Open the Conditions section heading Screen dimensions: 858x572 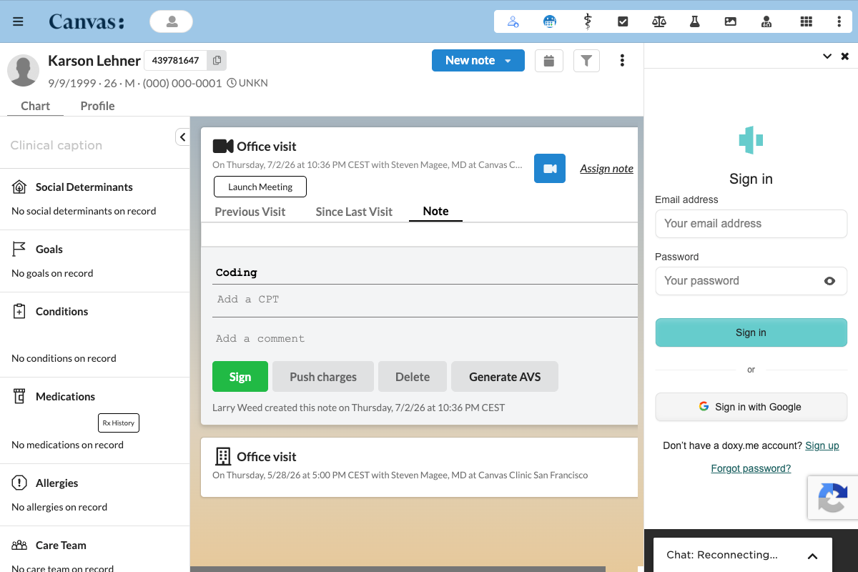(x=62, y=312)
